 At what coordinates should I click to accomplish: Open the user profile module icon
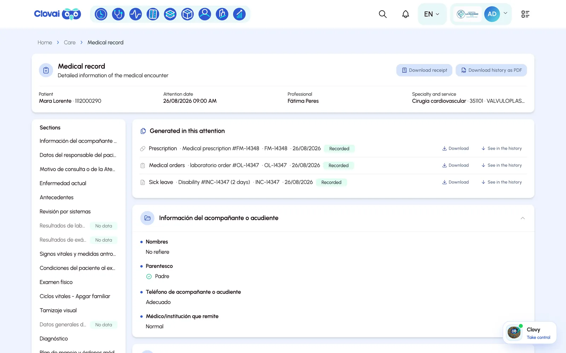coord(205,14)
